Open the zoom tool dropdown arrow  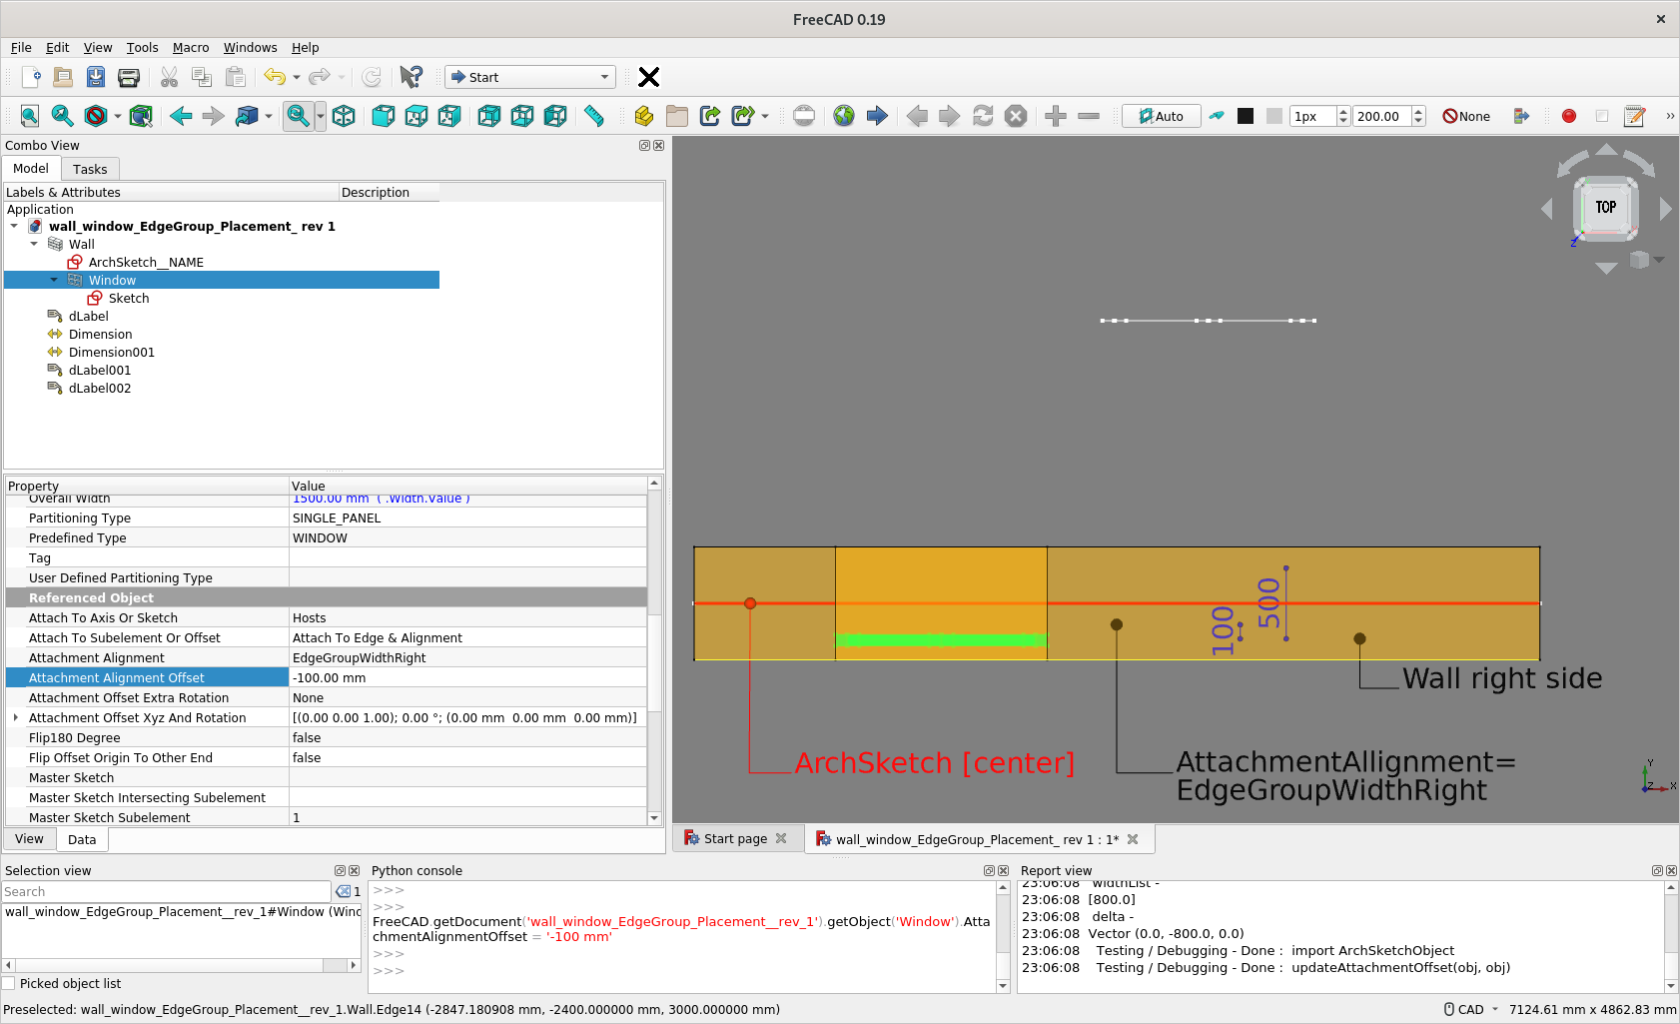(321, 116)
